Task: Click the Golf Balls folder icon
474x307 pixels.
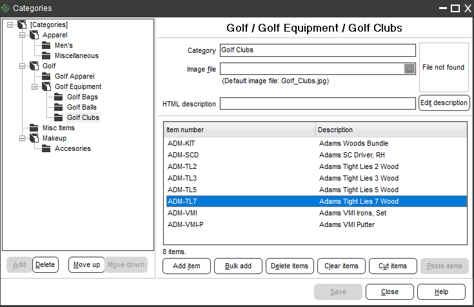Action: pos(58,107)
